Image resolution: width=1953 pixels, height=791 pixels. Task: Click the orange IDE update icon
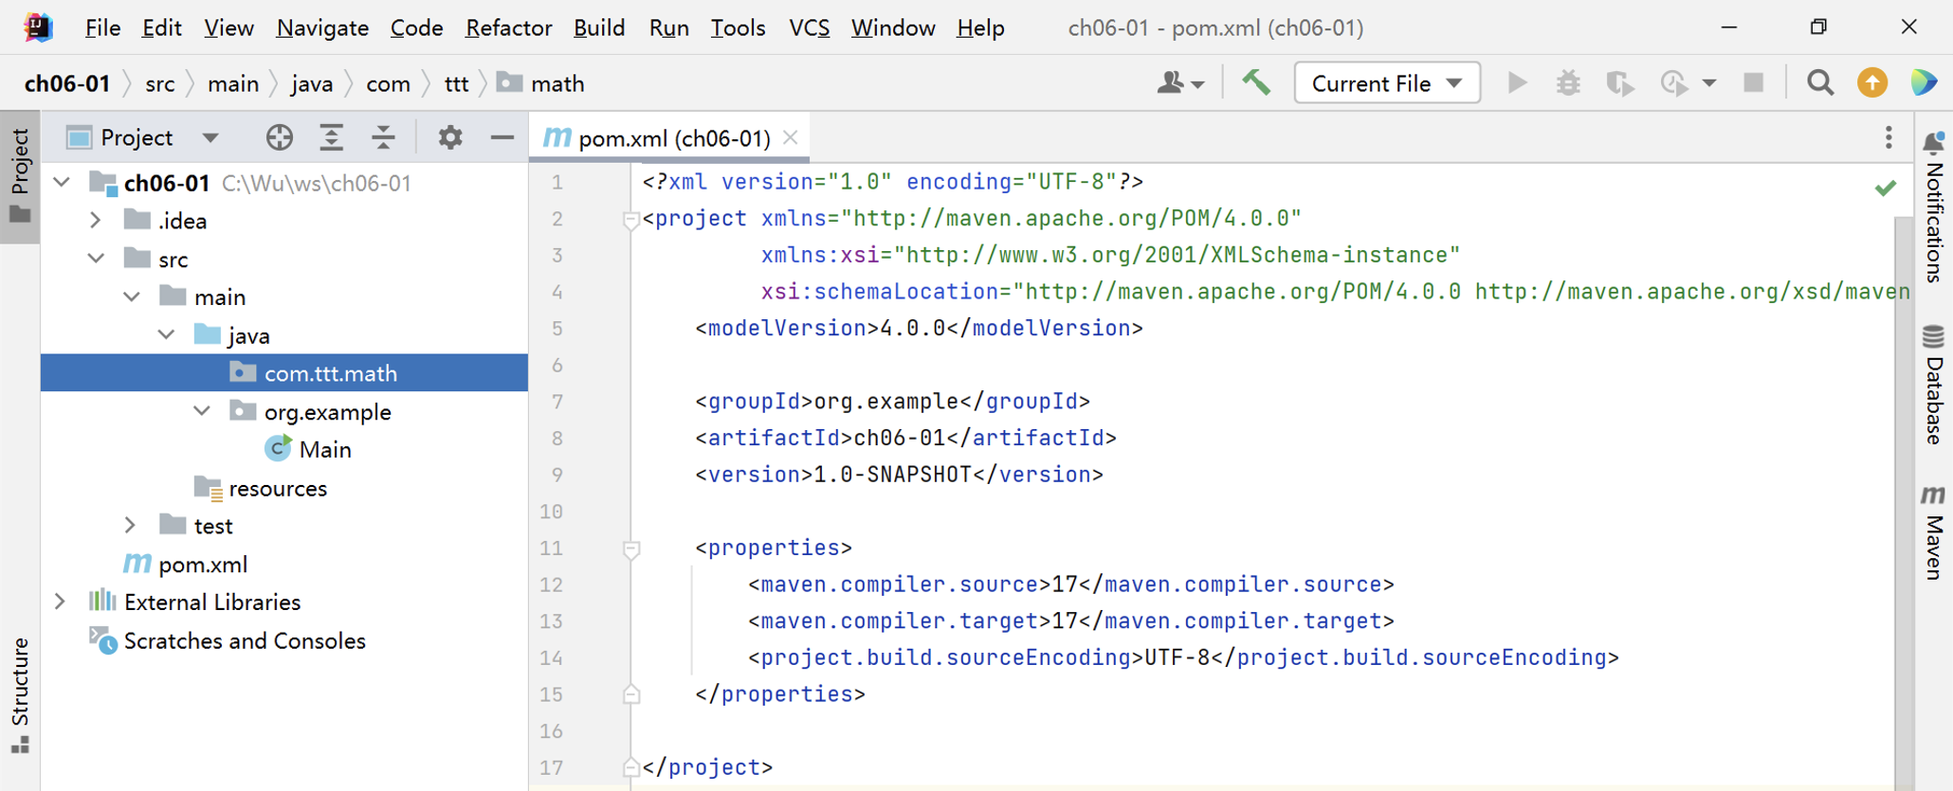pos(1872,83)
